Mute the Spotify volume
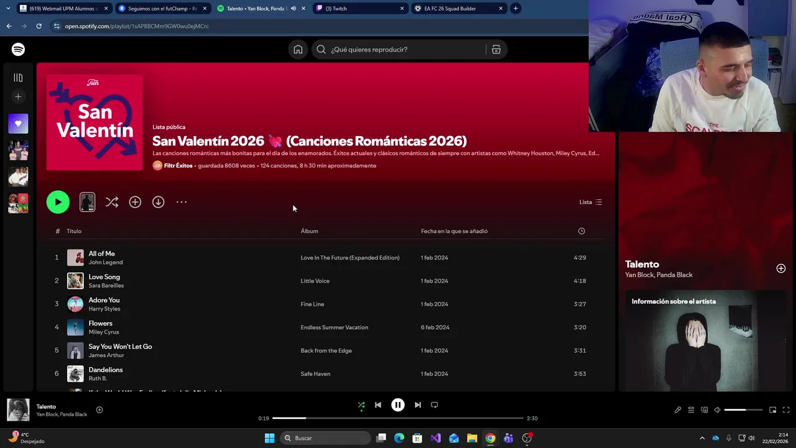796x448 pixels. [x=718, y=410]
